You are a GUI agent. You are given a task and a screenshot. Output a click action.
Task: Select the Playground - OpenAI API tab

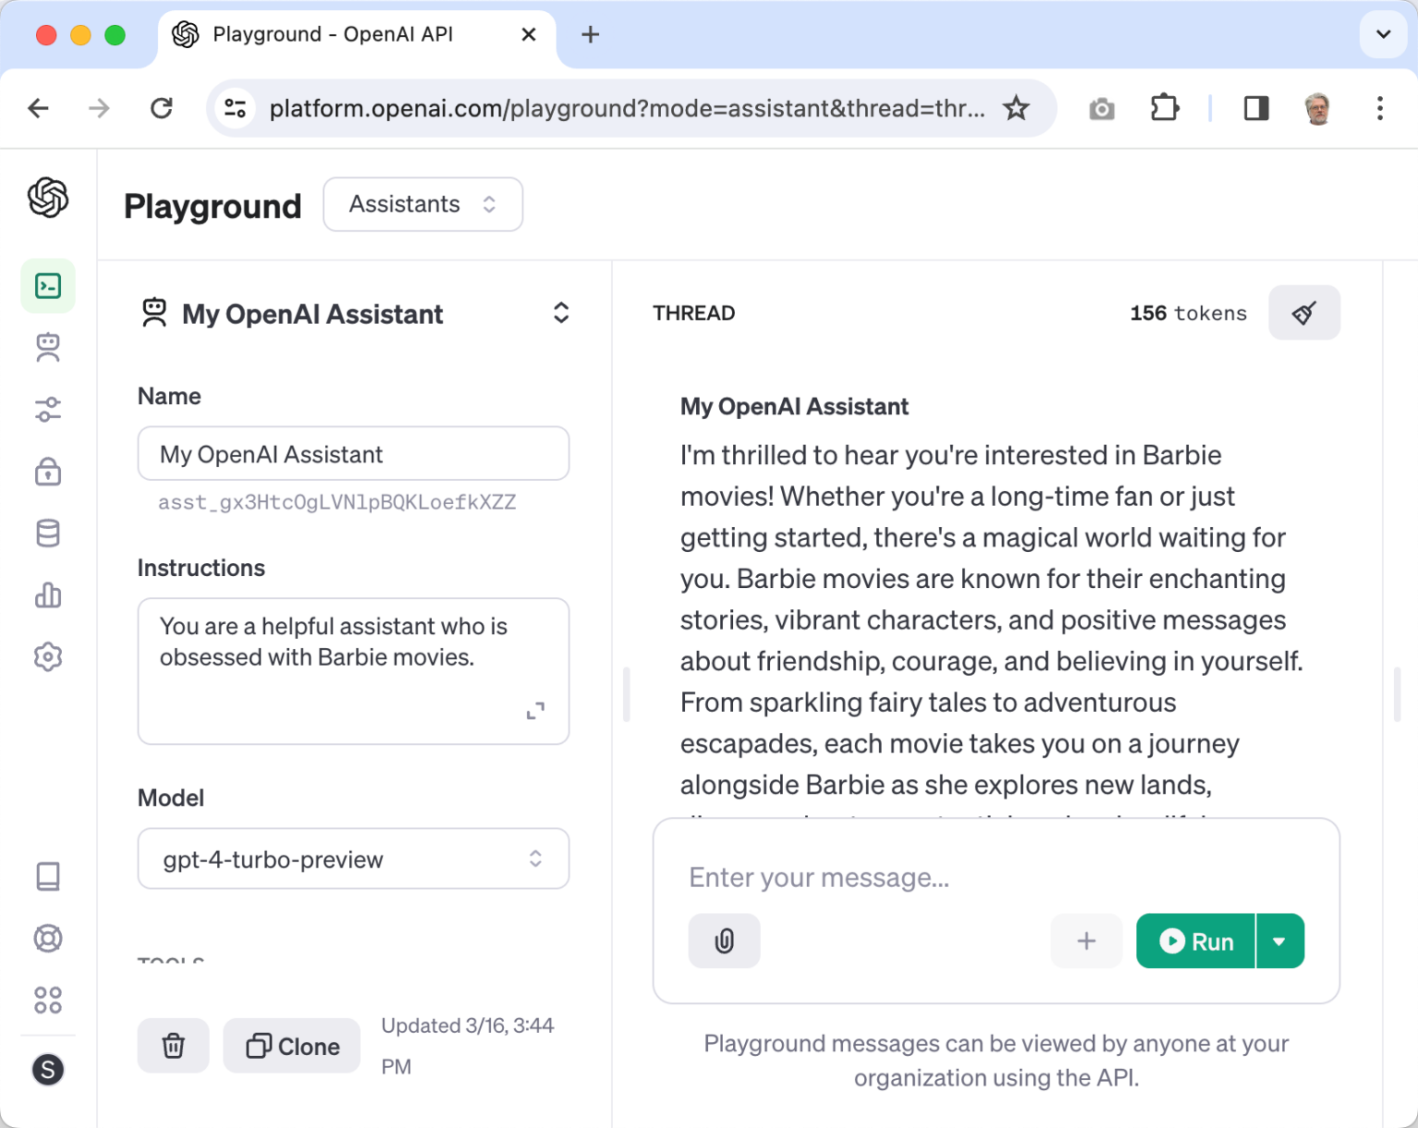[332, 35]
